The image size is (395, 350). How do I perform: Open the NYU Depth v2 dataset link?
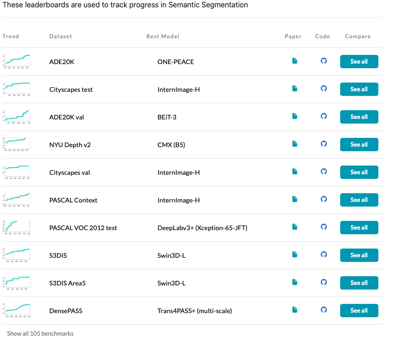coord(70,145)
